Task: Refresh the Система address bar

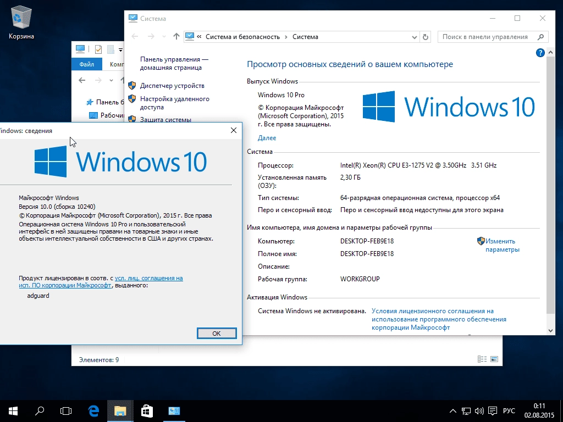Action: (426, 37)
